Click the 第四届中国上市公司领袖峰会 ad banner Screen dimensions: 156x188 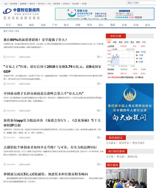pyautogui.click(x=130, y=107)
